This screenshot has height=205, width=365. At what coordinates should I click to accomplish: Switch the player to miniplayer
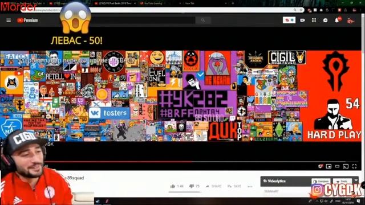pos(328,166)
